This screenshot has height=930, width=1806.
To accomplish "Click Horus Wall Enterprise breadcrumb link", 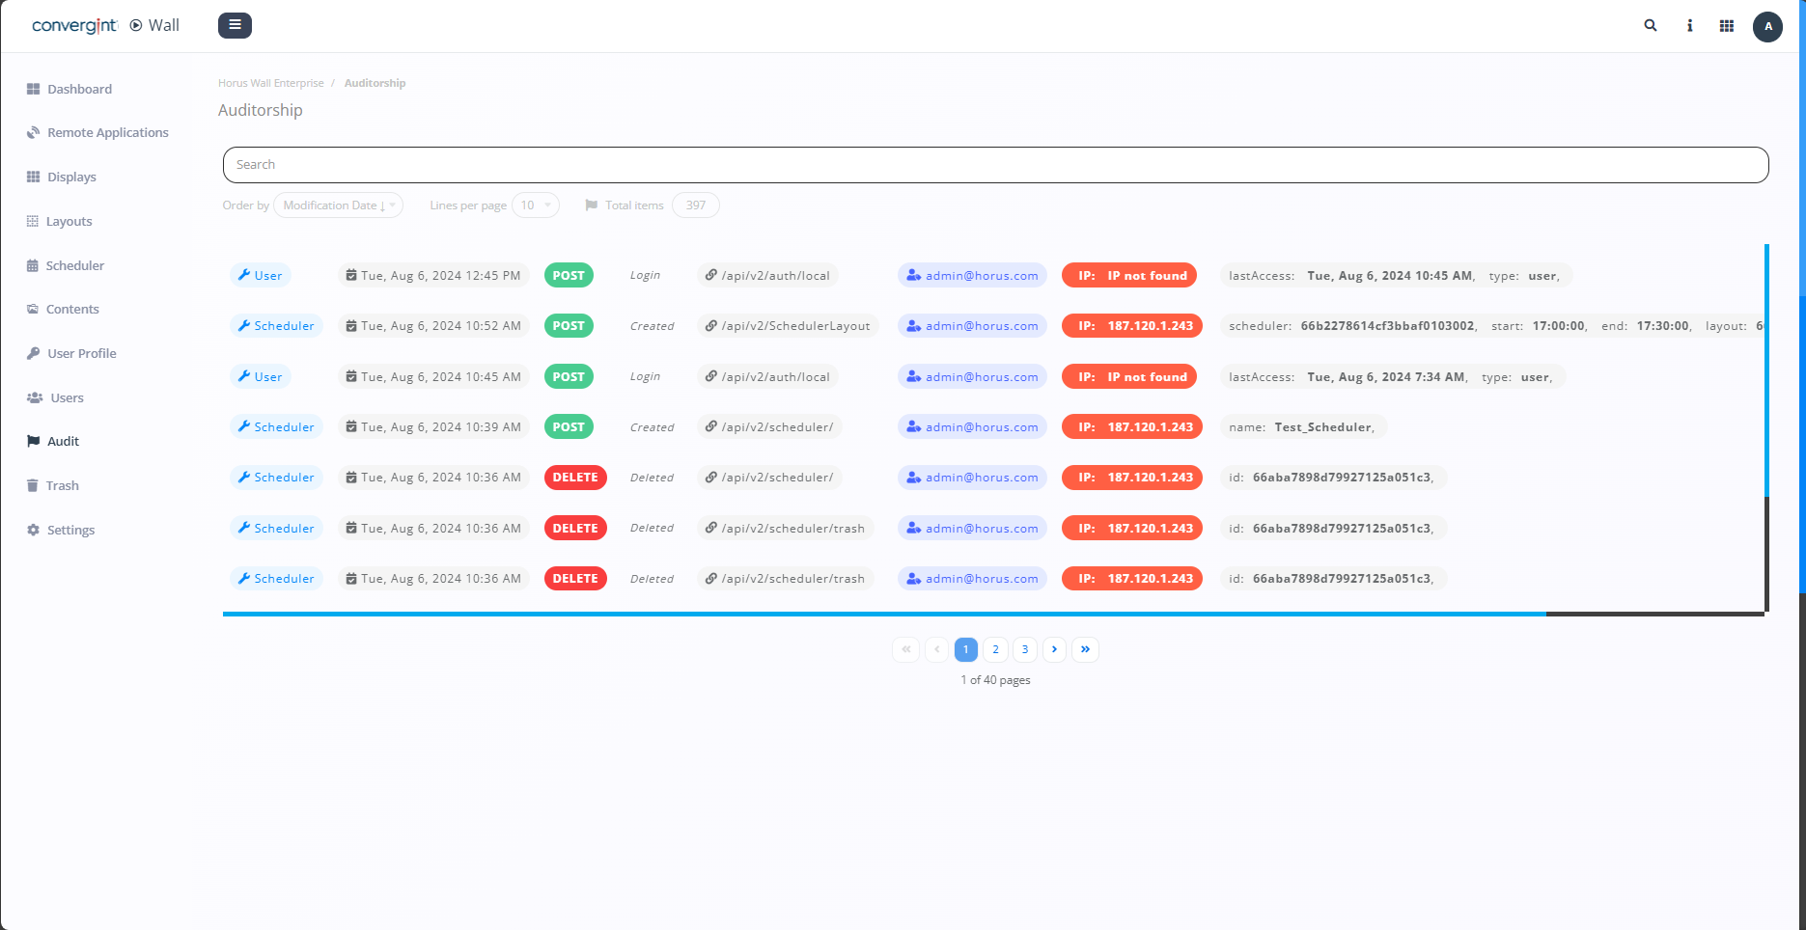I will click(271, 83).
